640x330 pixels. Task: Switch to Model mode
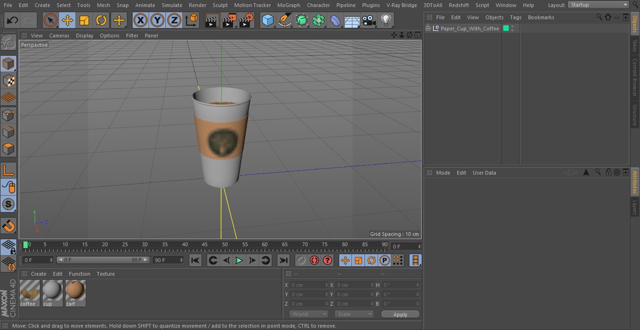pyautogui.click(x=8, y=63)
